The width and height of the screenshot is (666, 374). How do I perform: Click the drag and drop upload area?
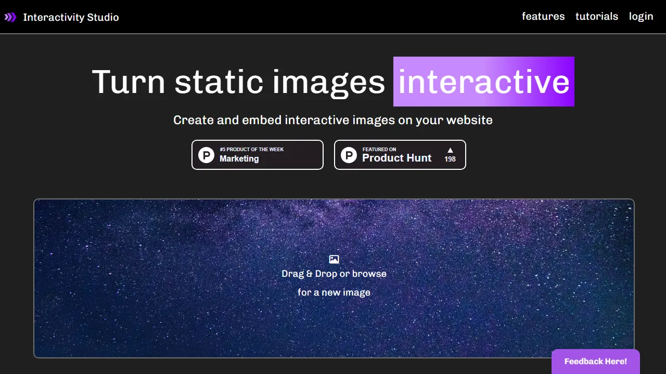(x=334, y=279)
